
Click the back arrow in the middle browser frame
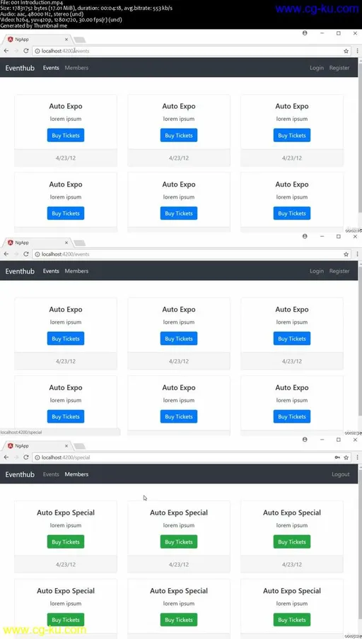click(6, 254)
